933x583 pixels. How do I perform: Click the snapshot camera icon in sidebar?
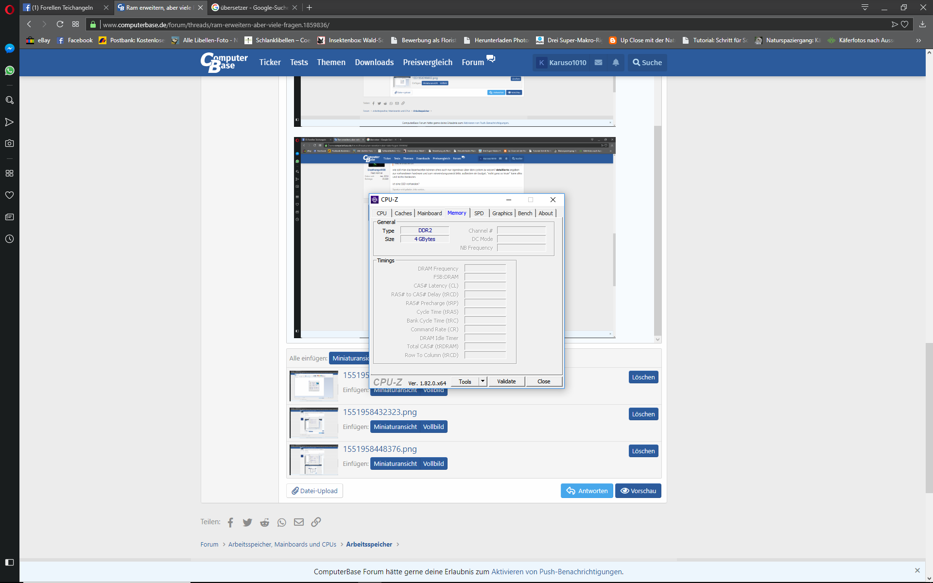pyautogui.click(x=9, y=143)
